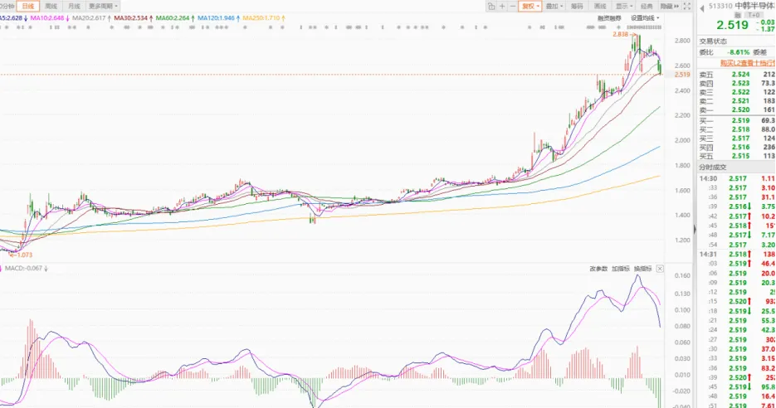Open the 复权 adjustment dropdown
The width and height of the screenshot is (776, 408).
529,6
